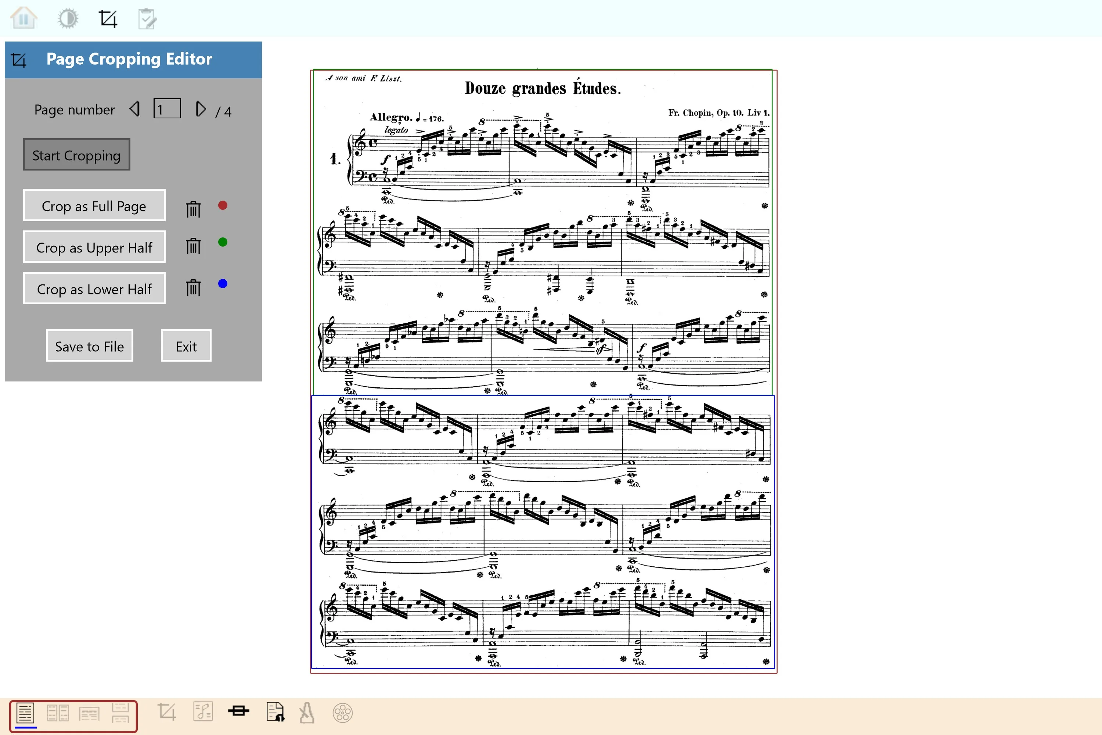Screen dimensions: 1102x735
Task: Click Crop as Full Page button
Action: (x=94, y=205)
